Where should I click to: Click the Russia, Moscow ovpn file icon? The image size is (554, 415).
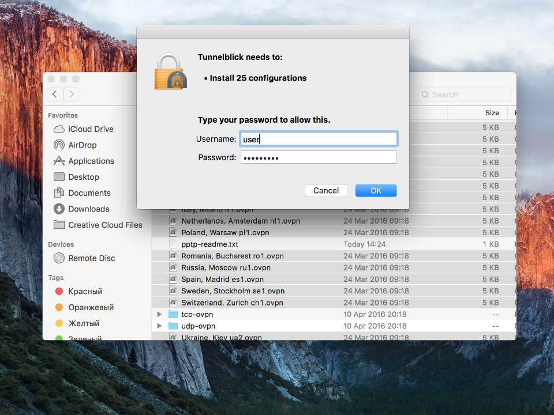(x=173, y=267)
